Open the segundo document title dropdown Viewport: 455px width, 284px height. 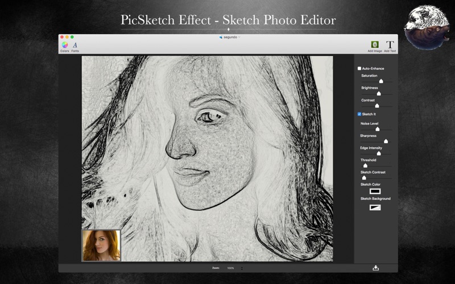[x=230, y=37]
